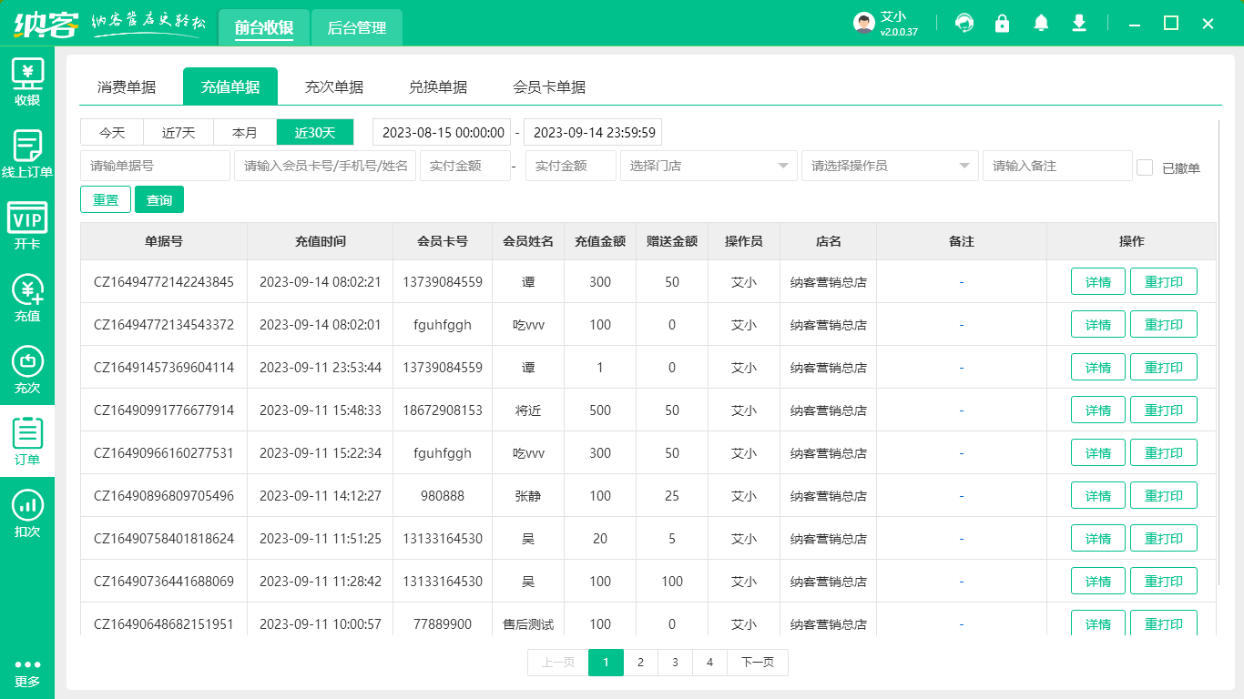Image resolution: width=1244 pixels, height=699 pixels.
Task: Open the start date picker field
Action: pos(442,132)
